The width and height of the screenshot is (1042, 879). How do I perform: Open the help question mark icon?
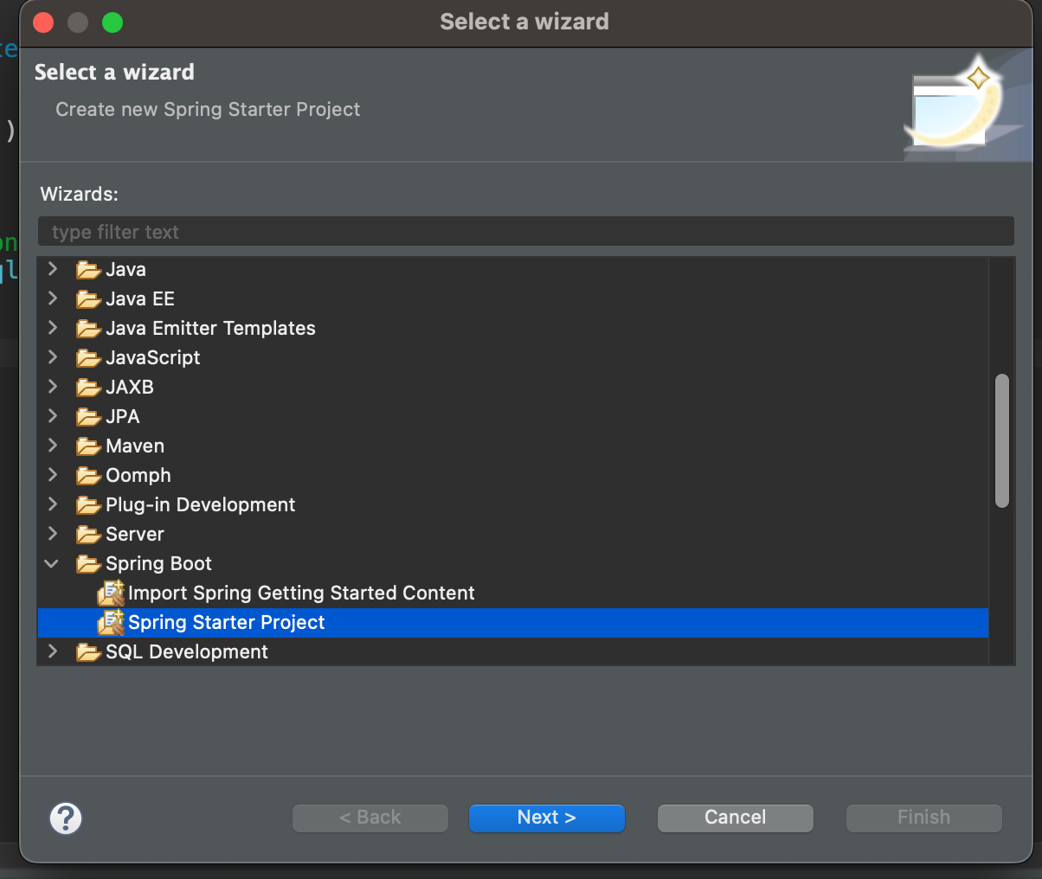coord(66,818)
